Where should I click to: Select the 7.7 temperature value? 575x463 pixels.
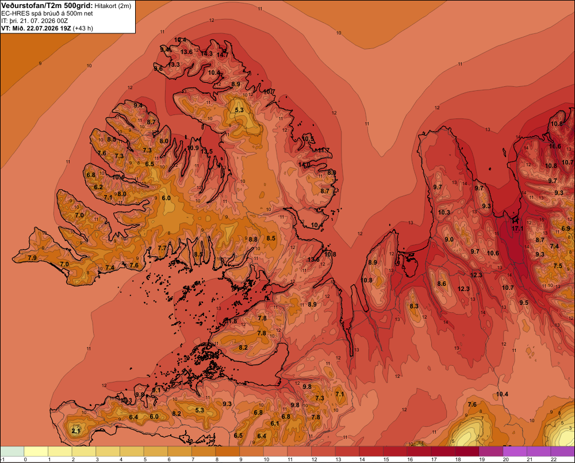[162, 248]
